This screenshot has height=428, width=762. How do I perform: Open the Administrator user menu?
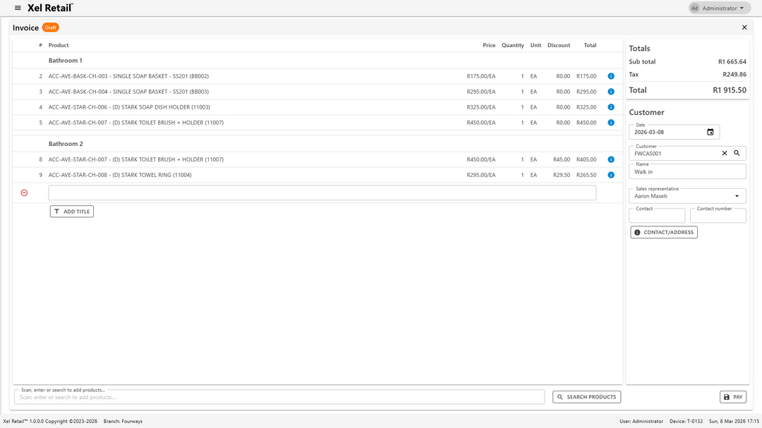(719, 8)
